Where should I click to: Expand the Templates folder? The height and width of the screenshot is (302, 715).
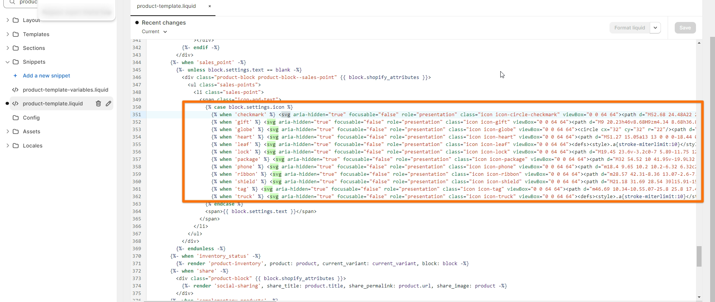point(7,34)
